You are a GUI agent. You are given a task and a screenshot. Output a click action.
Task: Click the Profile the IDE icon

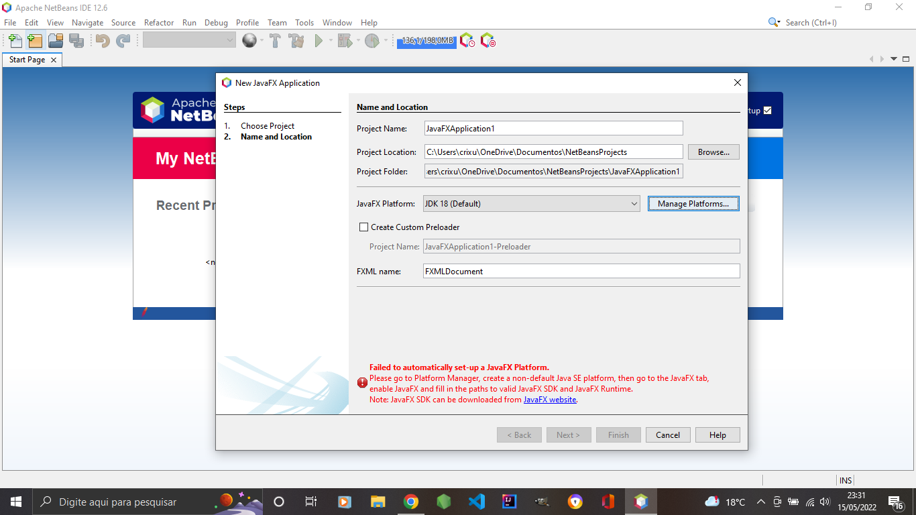pyautogui.click(x=467, y=41)
